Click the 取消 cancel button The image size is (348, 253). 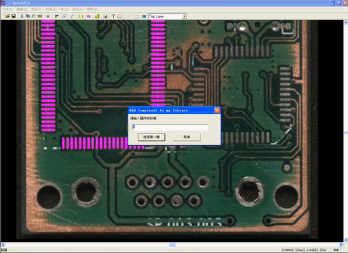pyautogui.click(x=187, y=137)
